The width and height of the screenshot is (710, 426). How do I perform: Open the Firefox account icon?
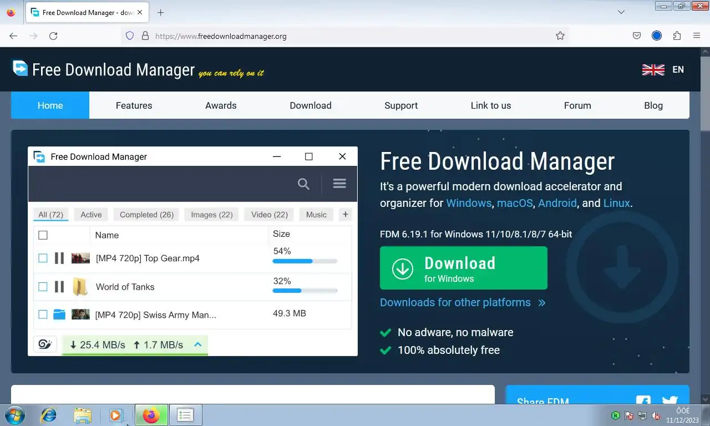(x=657, y=35)
